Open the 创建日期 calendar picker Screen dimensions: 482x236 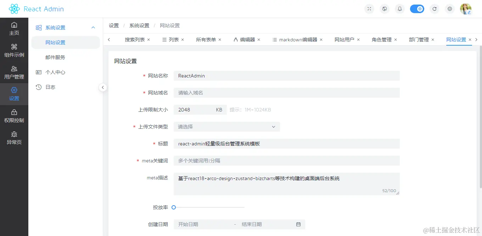(298, 224)
